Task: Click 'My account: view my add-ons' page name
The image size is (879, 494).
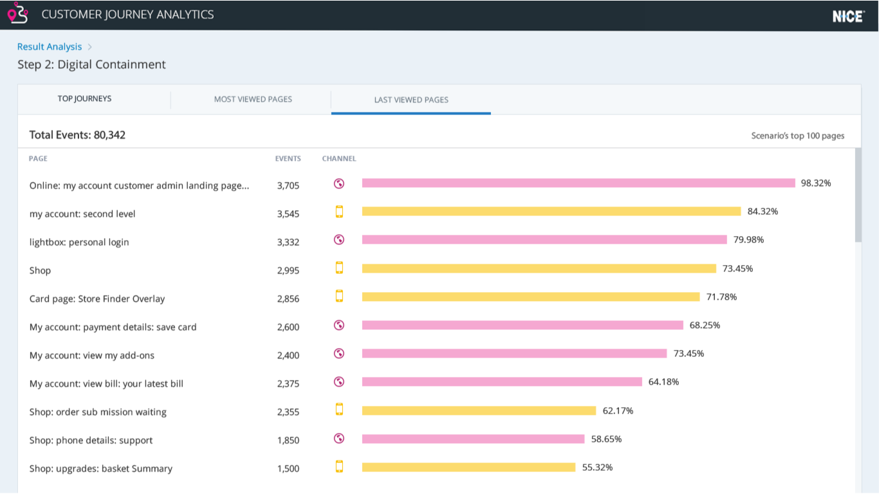Action: pyautogui.click(x=92, y=356)
